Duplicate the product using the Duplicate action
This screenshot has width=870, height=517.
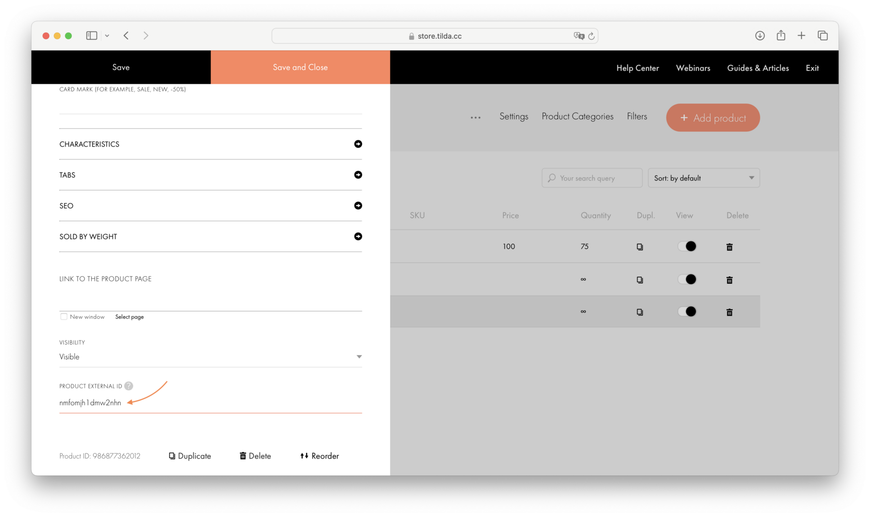pos(190,456)
